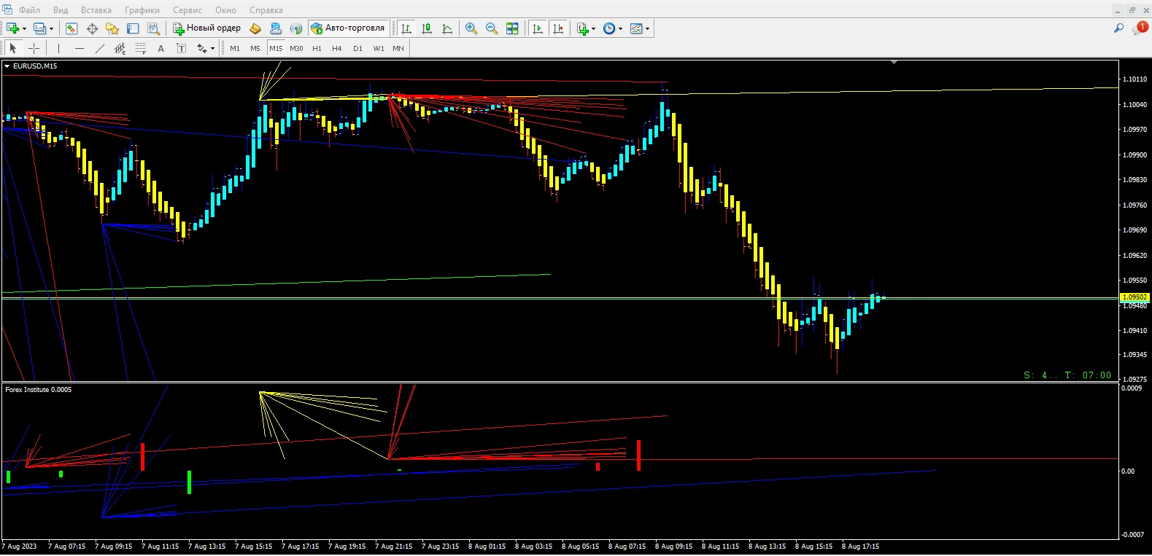Open the Periods clock icon

[609, 28]
